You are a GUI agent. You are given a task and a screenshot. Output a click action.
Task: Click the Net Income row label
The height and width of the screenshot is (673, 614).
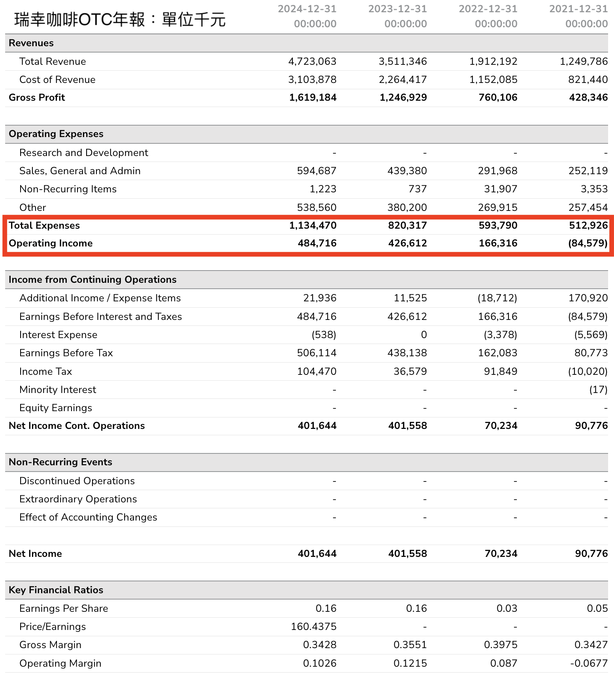[35, 554]
